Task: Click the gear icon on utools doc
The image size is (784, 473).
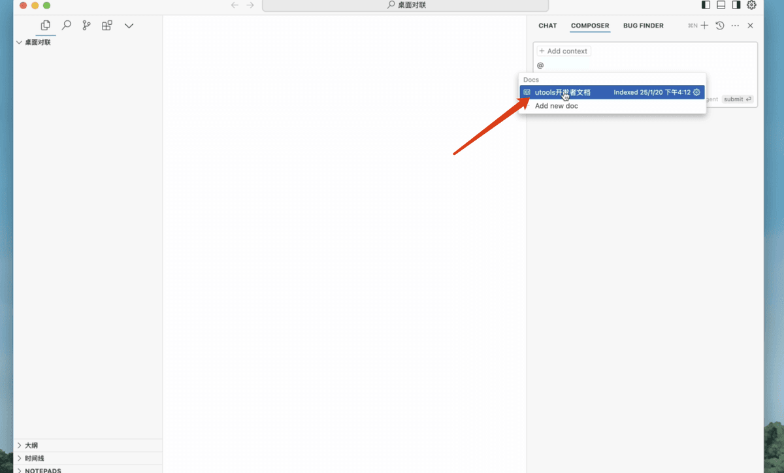Action: tap(696, 93)
